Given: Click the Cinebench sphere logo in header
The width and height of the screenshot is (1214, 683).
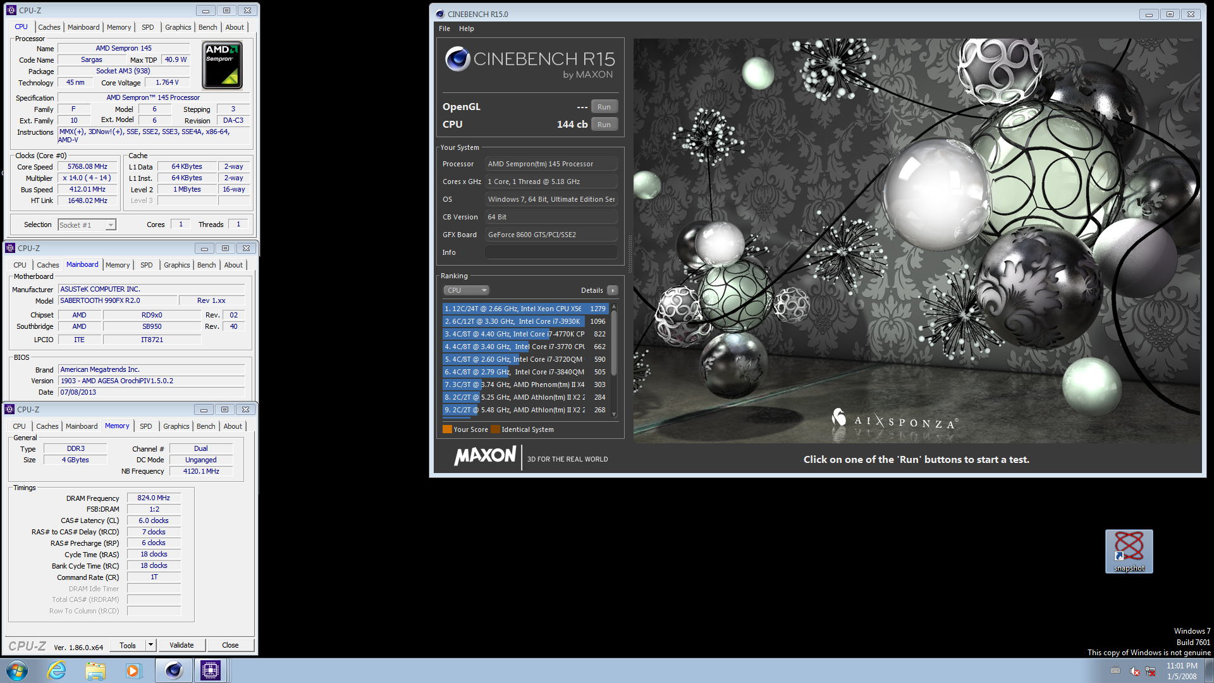Looking at the screenshot, I should pyautogui.click(x=457, y=59).
